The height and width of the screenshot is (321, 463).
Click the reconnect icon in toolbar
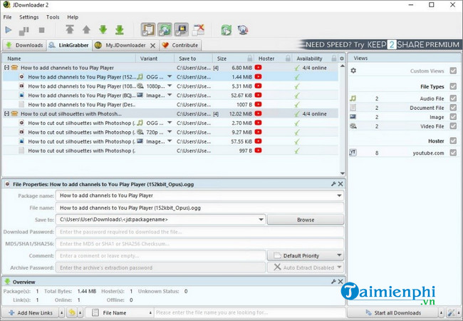pyautogui.click(x=226, y=30)
